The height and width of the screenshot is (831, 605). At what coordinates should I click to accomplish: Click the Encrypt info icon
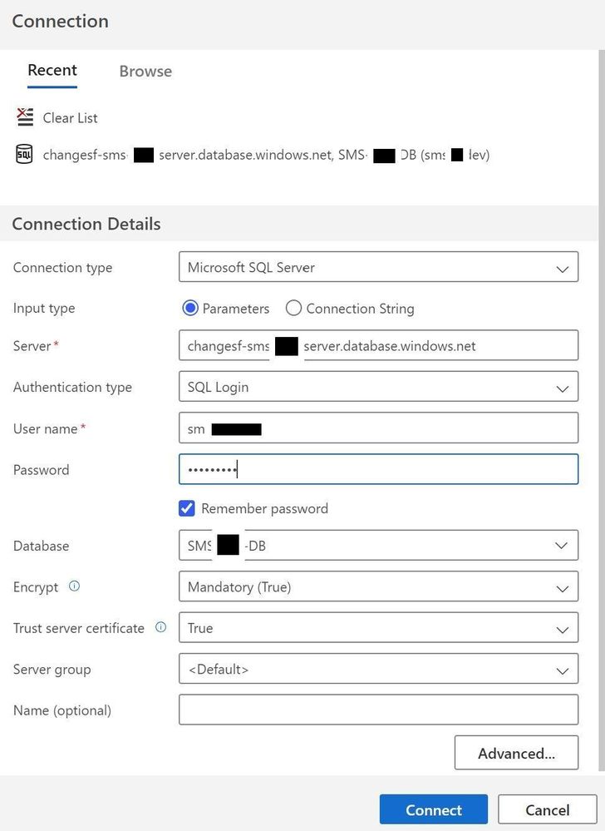tap(72, 585)
